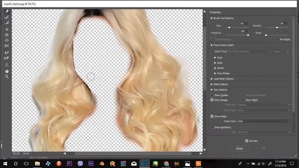This screenshot has width=299, height=168.
Task: Expand the Face Shape section
Action: coord(215,73)
